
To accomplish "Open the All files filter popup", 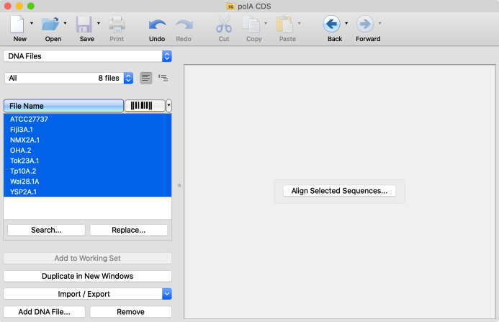I will (68, 78).
